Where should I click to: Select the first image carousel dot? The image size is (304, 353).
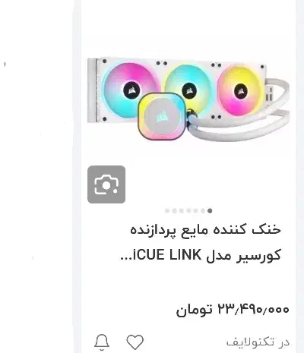click(167, 210)
